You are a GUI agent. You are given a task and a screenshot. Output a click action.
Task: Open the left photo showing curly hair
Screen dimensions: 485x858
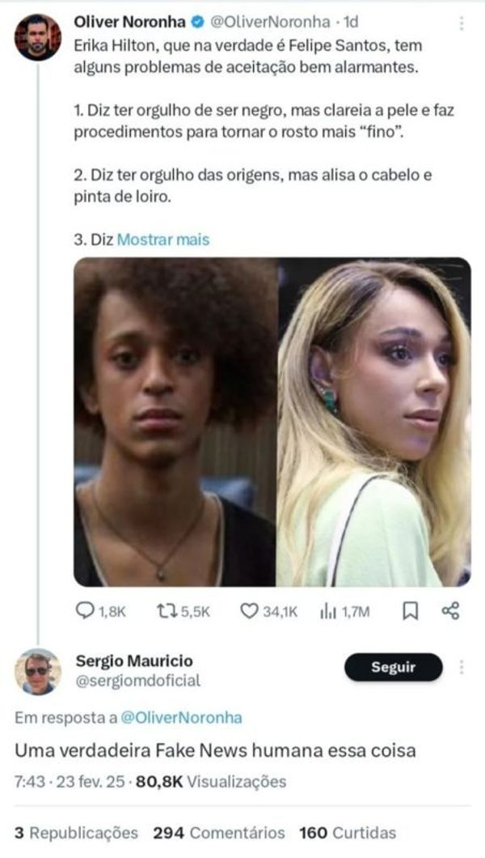pyautogui.click(x=175, y=422)
